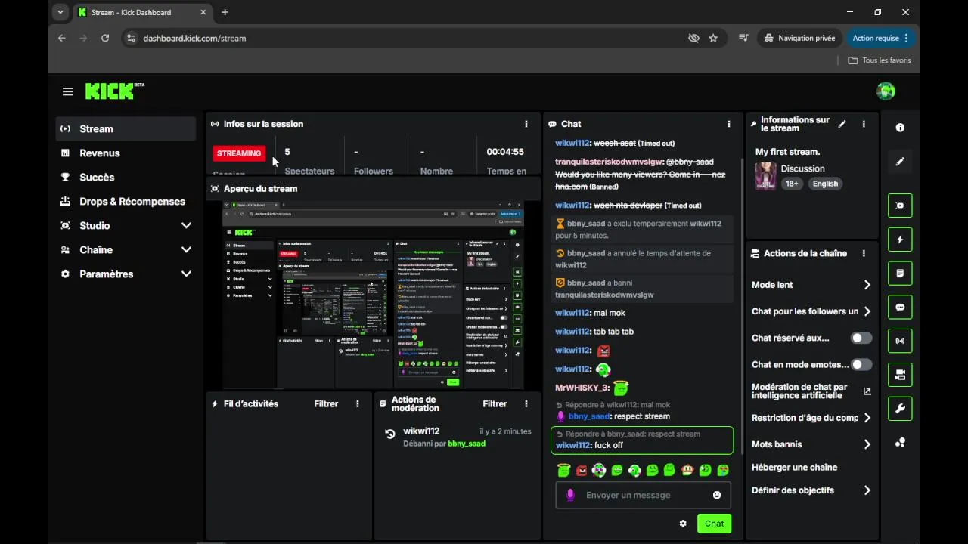Click the three-circles icon at toolbar bottom
Viewport: 968px width, 544px height.
click(900, 443)
